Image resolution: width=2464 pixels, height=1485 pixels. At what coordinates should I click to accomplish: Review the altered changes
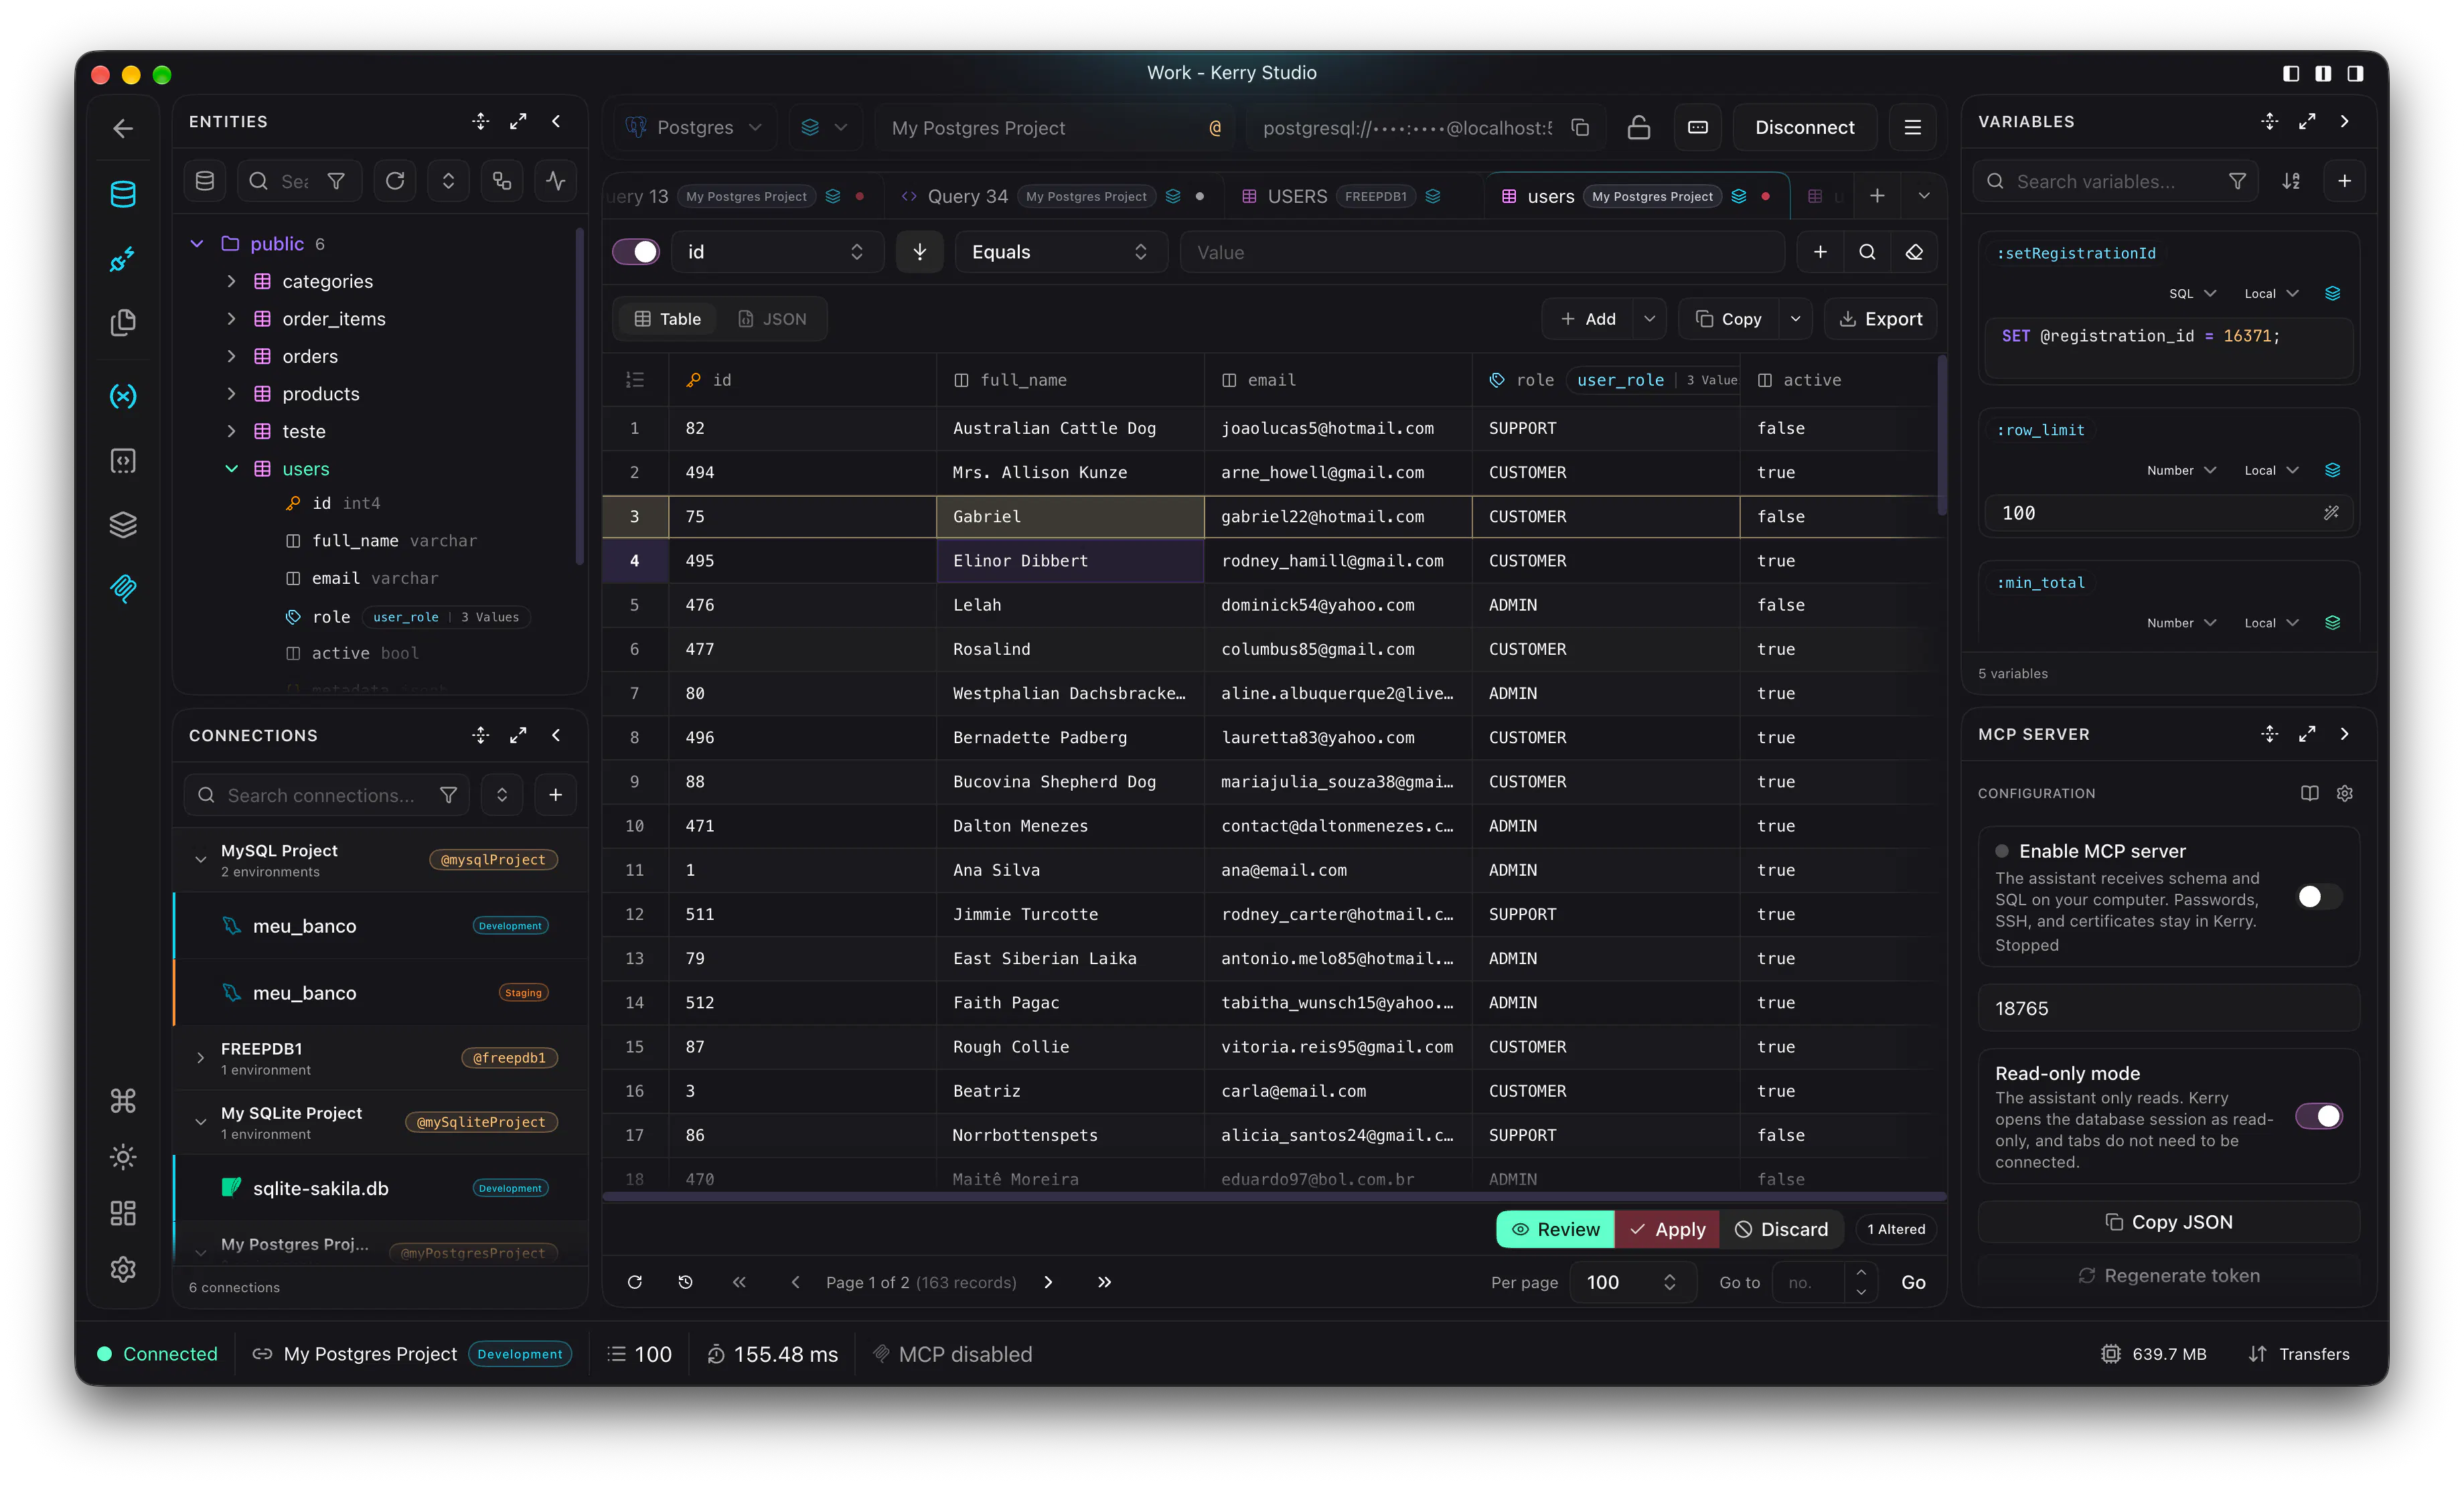click(x=1555, y=1229)
